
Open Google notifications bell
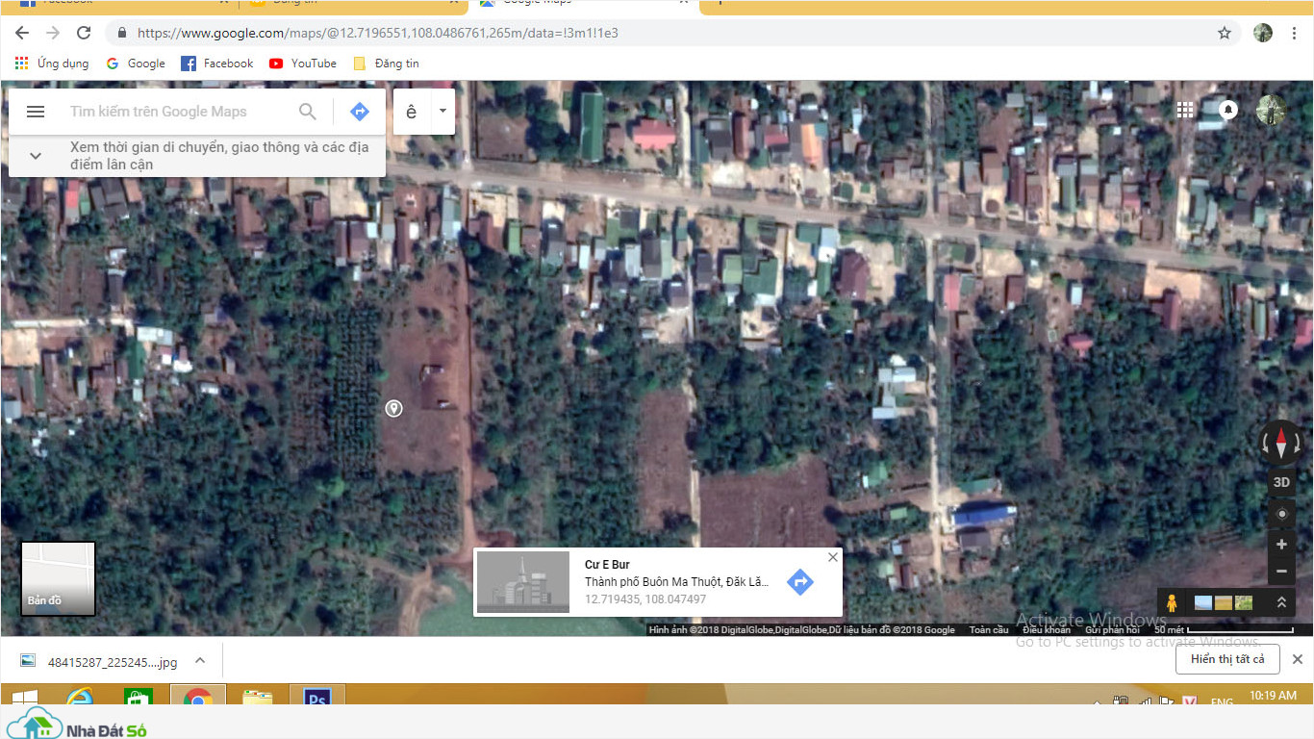[1228, 110]
